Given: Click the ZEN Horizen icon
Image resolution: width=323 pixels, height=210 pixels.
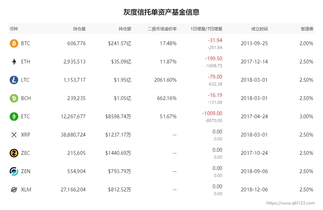Looking at the screenshot, I should 14,171.
